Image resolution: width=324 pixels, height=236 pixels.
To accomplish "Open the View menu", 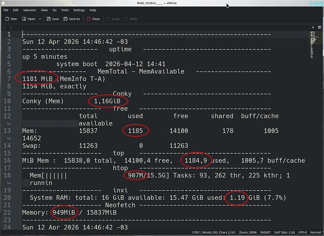I will 44,10.
